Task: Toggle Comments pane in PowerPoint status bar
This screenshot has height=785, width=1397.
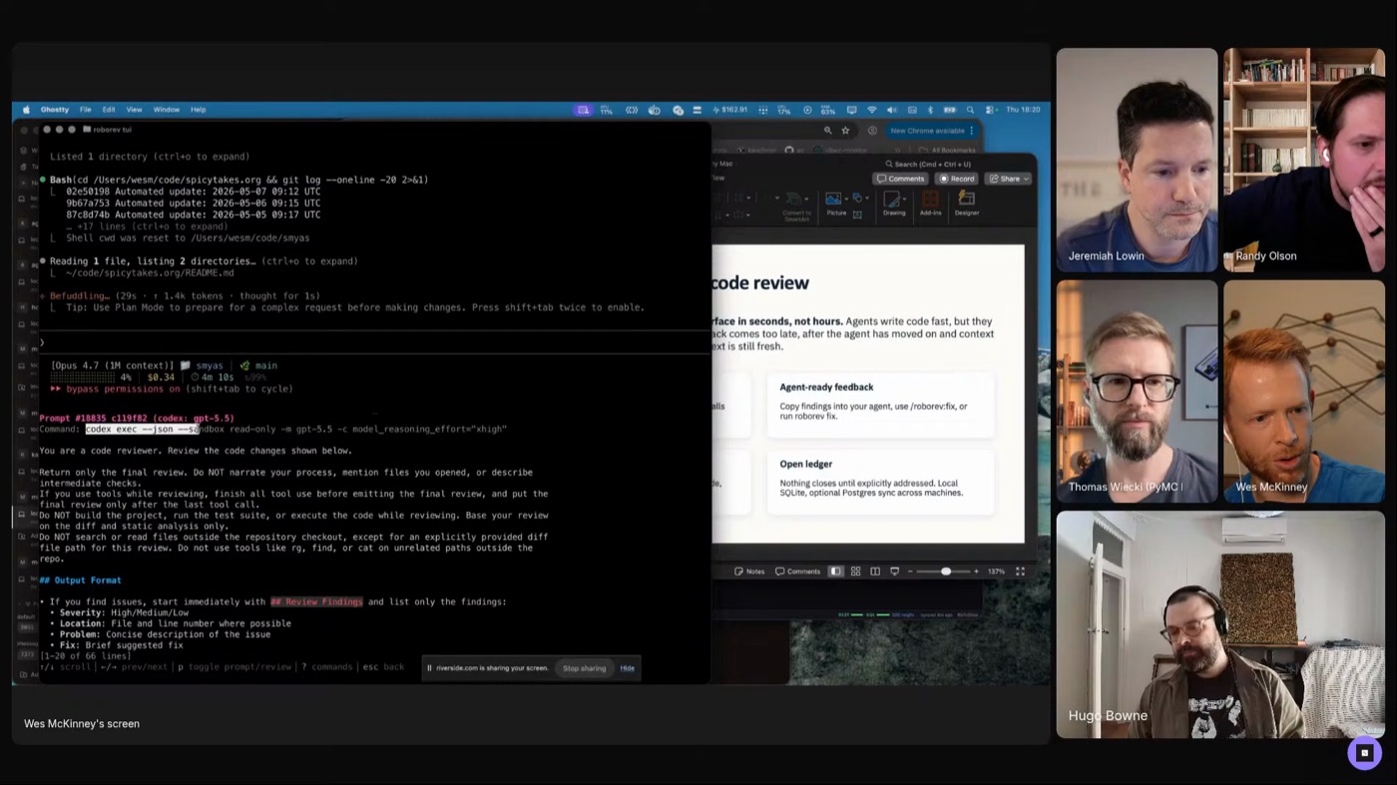Action: click(797, 572)
